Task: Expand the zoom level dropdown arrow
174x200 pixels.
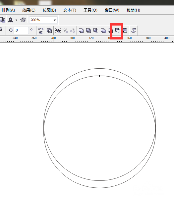Action: 55,20
